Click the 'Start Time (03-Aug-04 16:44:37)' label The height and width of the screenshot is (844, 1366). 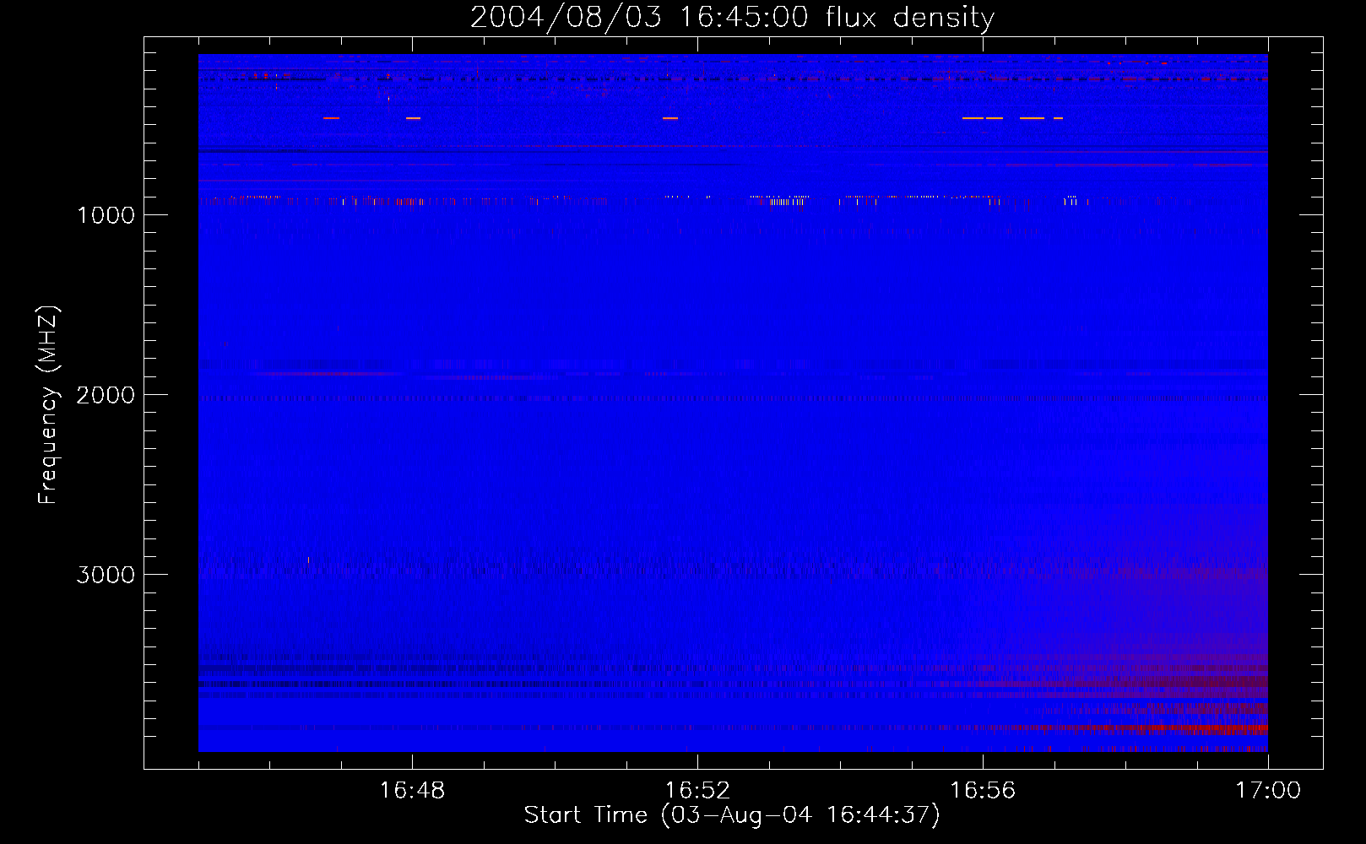point(732,815)
